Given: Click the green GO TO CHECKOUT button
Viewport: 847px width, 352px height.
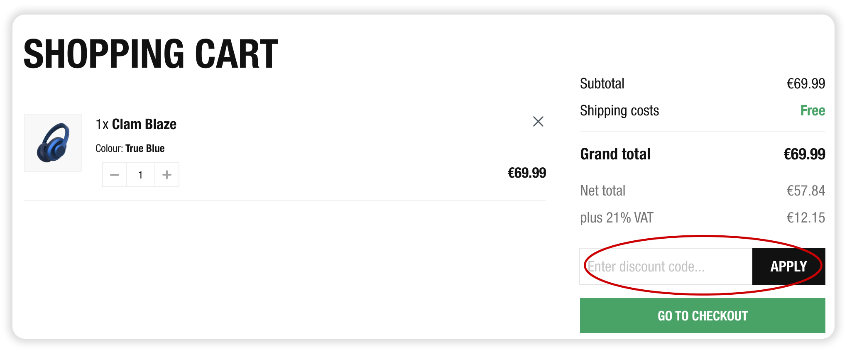Looking at the screenshot, I should tap(702, 315).
